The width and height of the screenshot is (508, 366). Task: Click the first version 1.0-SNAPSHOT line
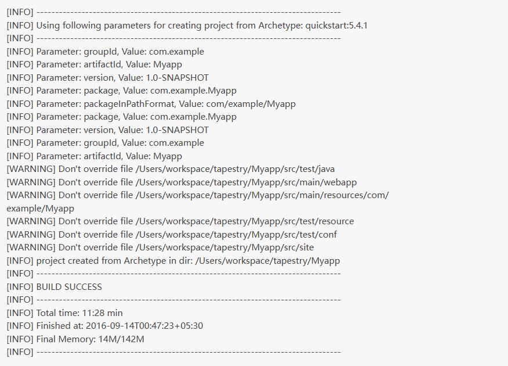click(107, 78)
